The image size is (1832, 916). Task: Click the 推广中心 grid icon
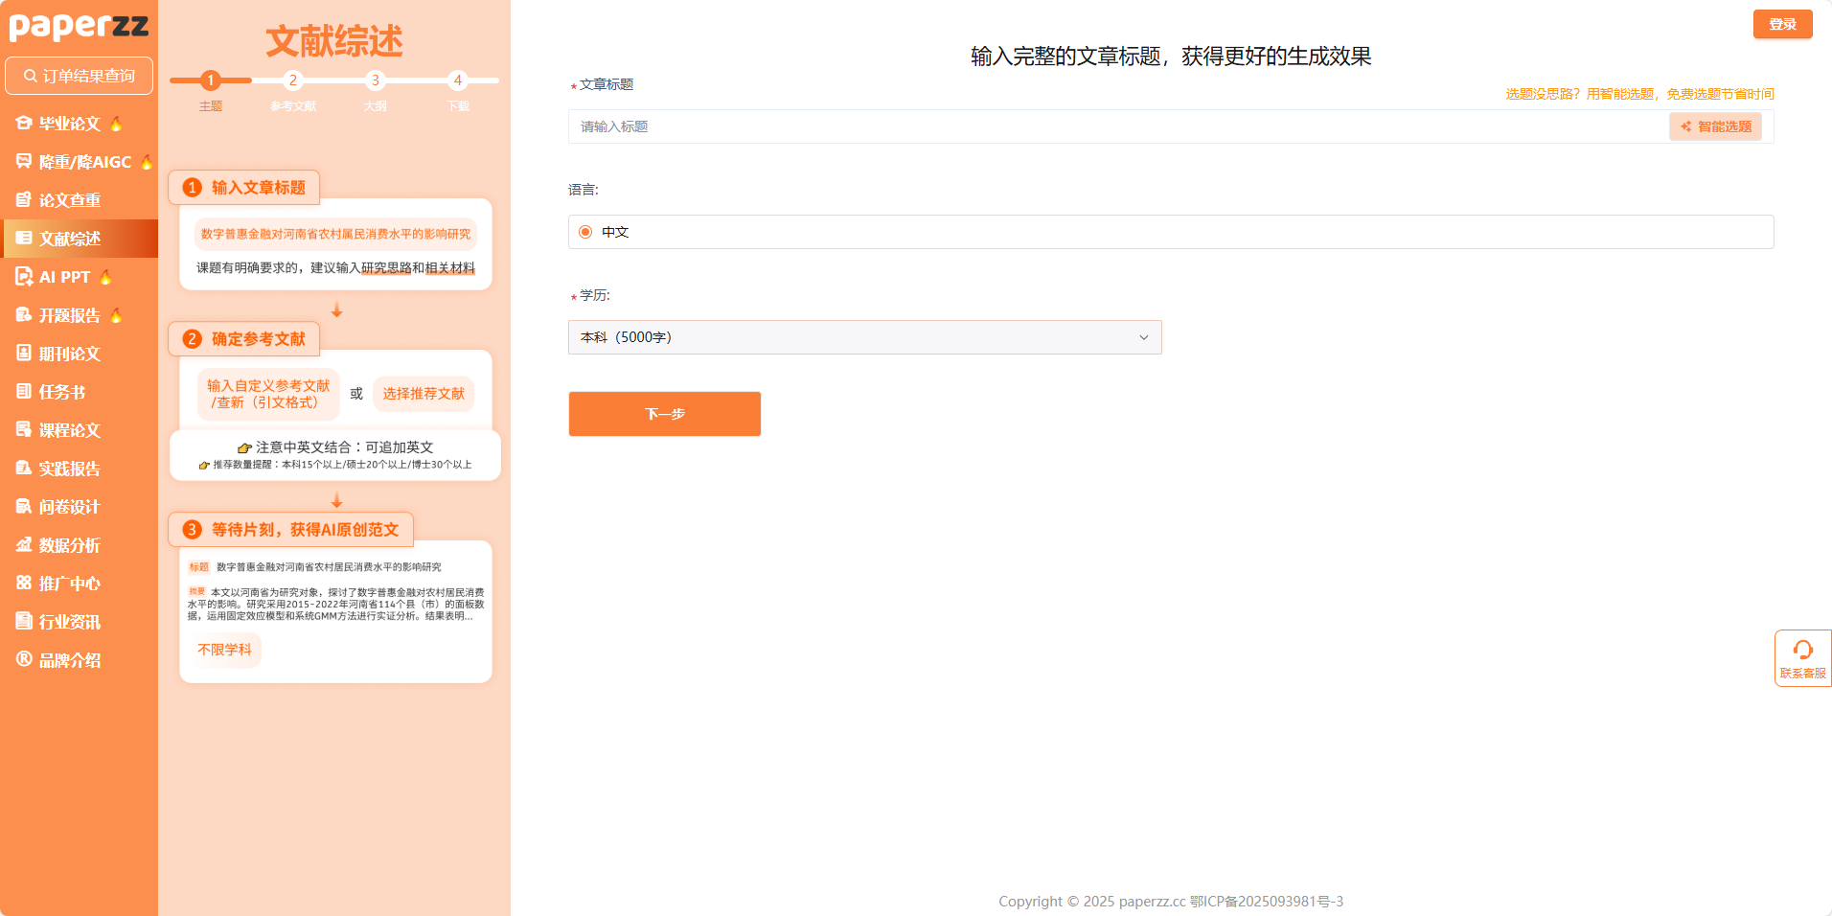point(24,583)
